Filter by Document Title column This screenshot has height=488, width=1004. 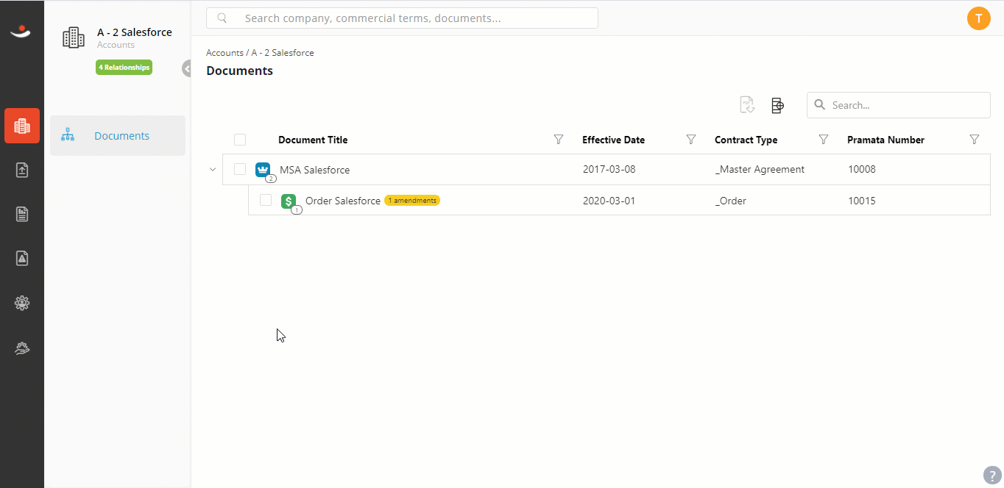559,140
